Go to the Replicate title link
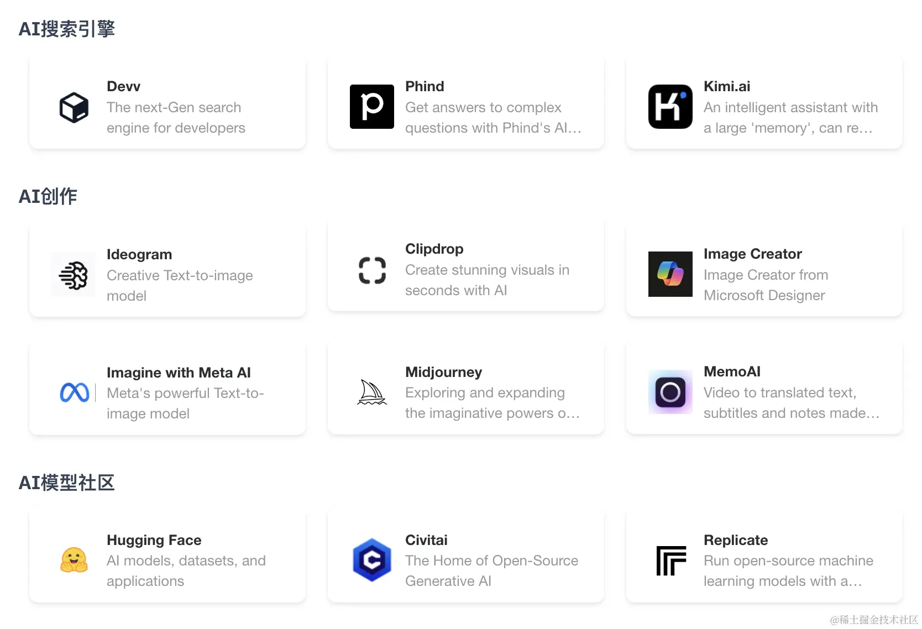The width and height of the screenshot is (922, 629). pos(736,540)
